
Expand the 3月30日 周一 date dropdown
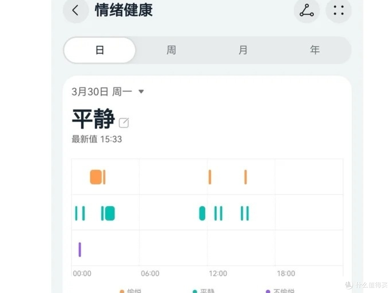coord(108,92)
